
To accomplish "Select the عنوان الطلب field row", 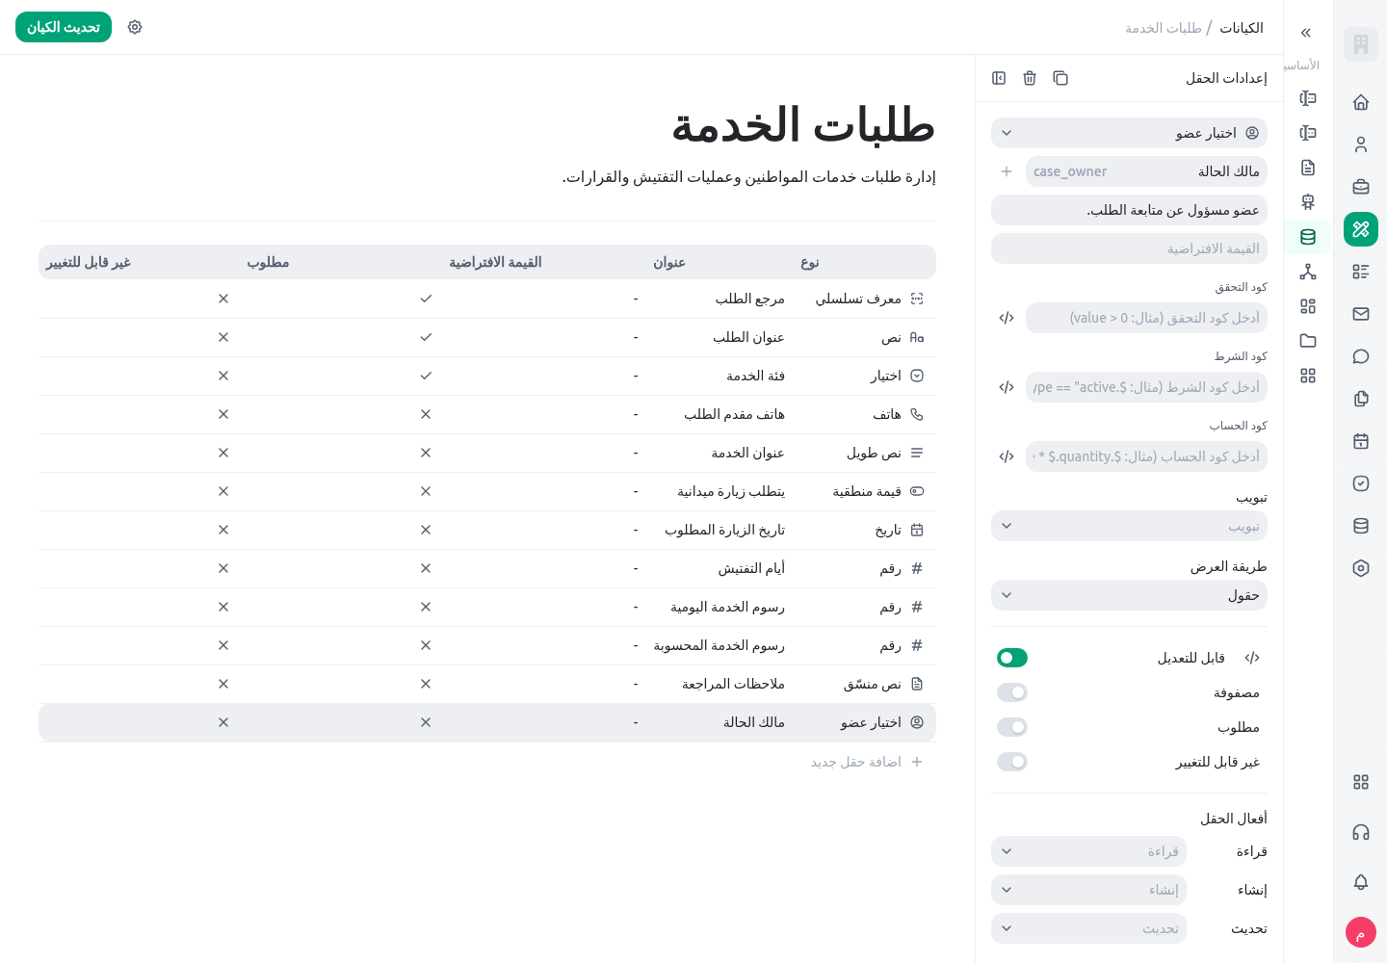I will point(487,337).
